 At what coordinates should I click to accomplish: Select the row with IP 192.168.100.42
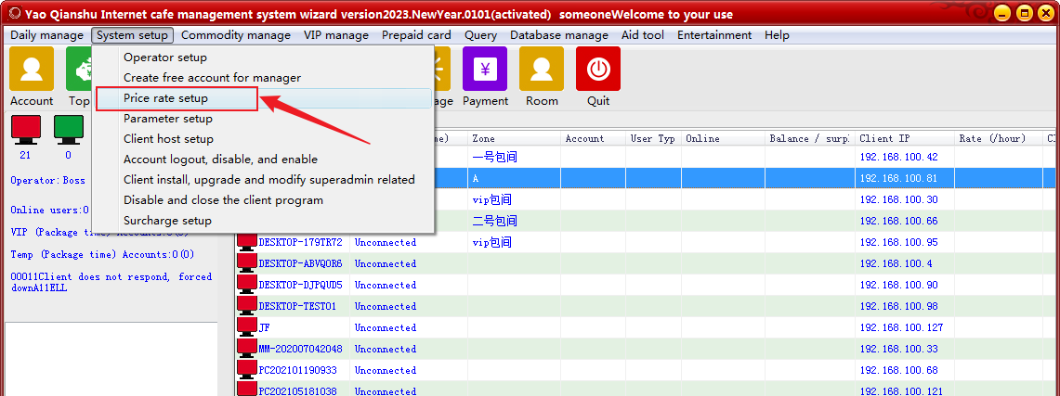point(648,157)
